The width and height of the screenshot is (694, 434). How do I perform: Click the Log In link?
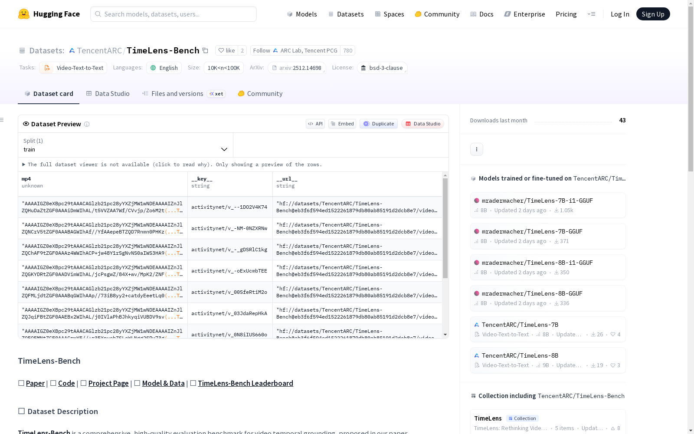click(x=620, y=14)
